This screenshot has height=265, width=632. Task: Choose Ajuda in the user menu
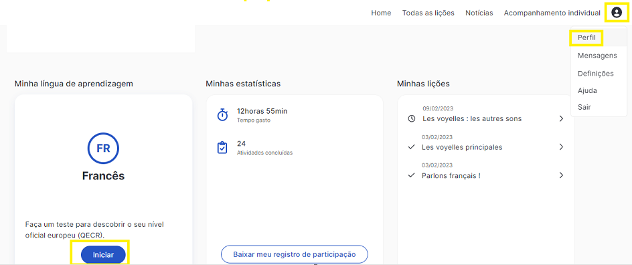[x=587, y=90]
